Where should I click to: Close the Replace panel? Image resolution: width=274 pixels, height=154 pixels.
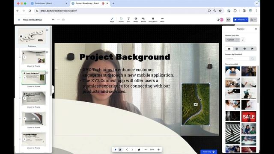point(256,29)
